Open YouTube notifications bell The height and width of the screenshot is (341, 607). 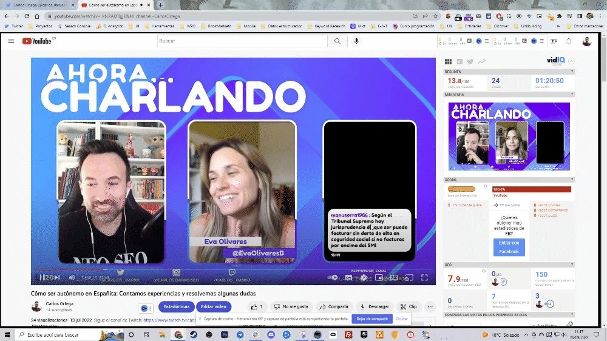569,41
